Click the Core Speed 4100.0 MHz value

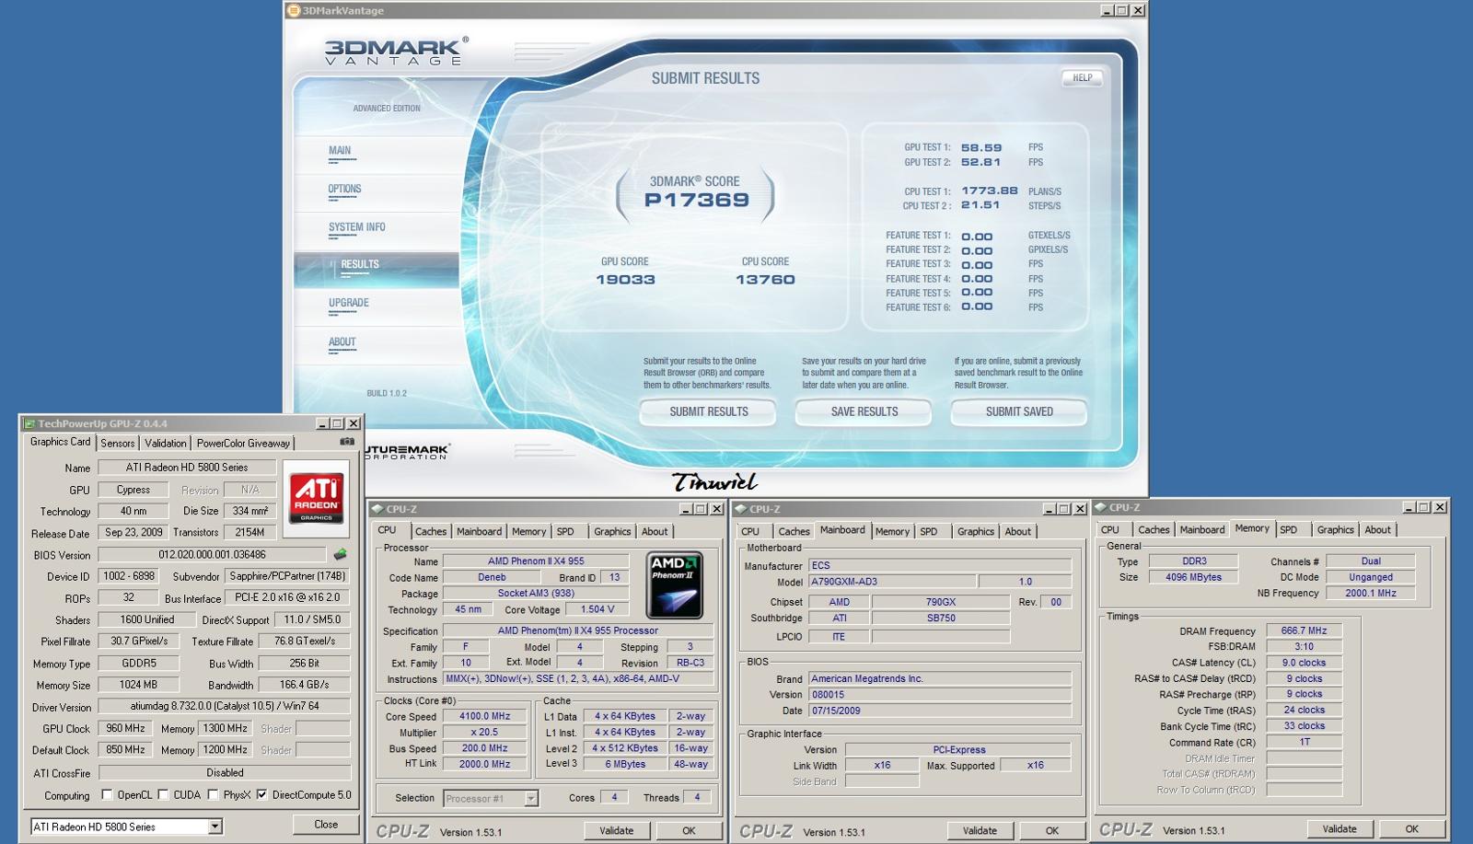484,716
